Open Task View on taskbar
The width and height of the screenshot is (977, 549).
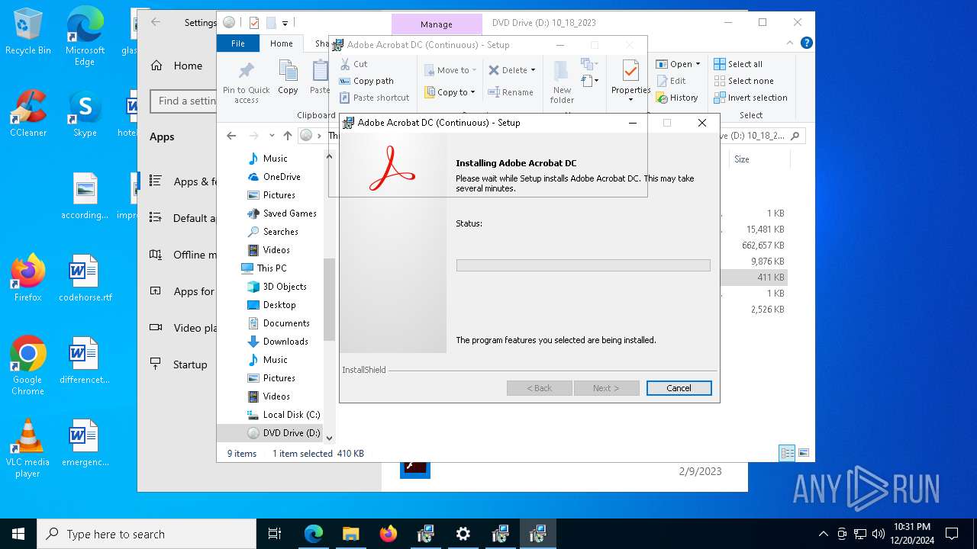(x=276, y=534)
